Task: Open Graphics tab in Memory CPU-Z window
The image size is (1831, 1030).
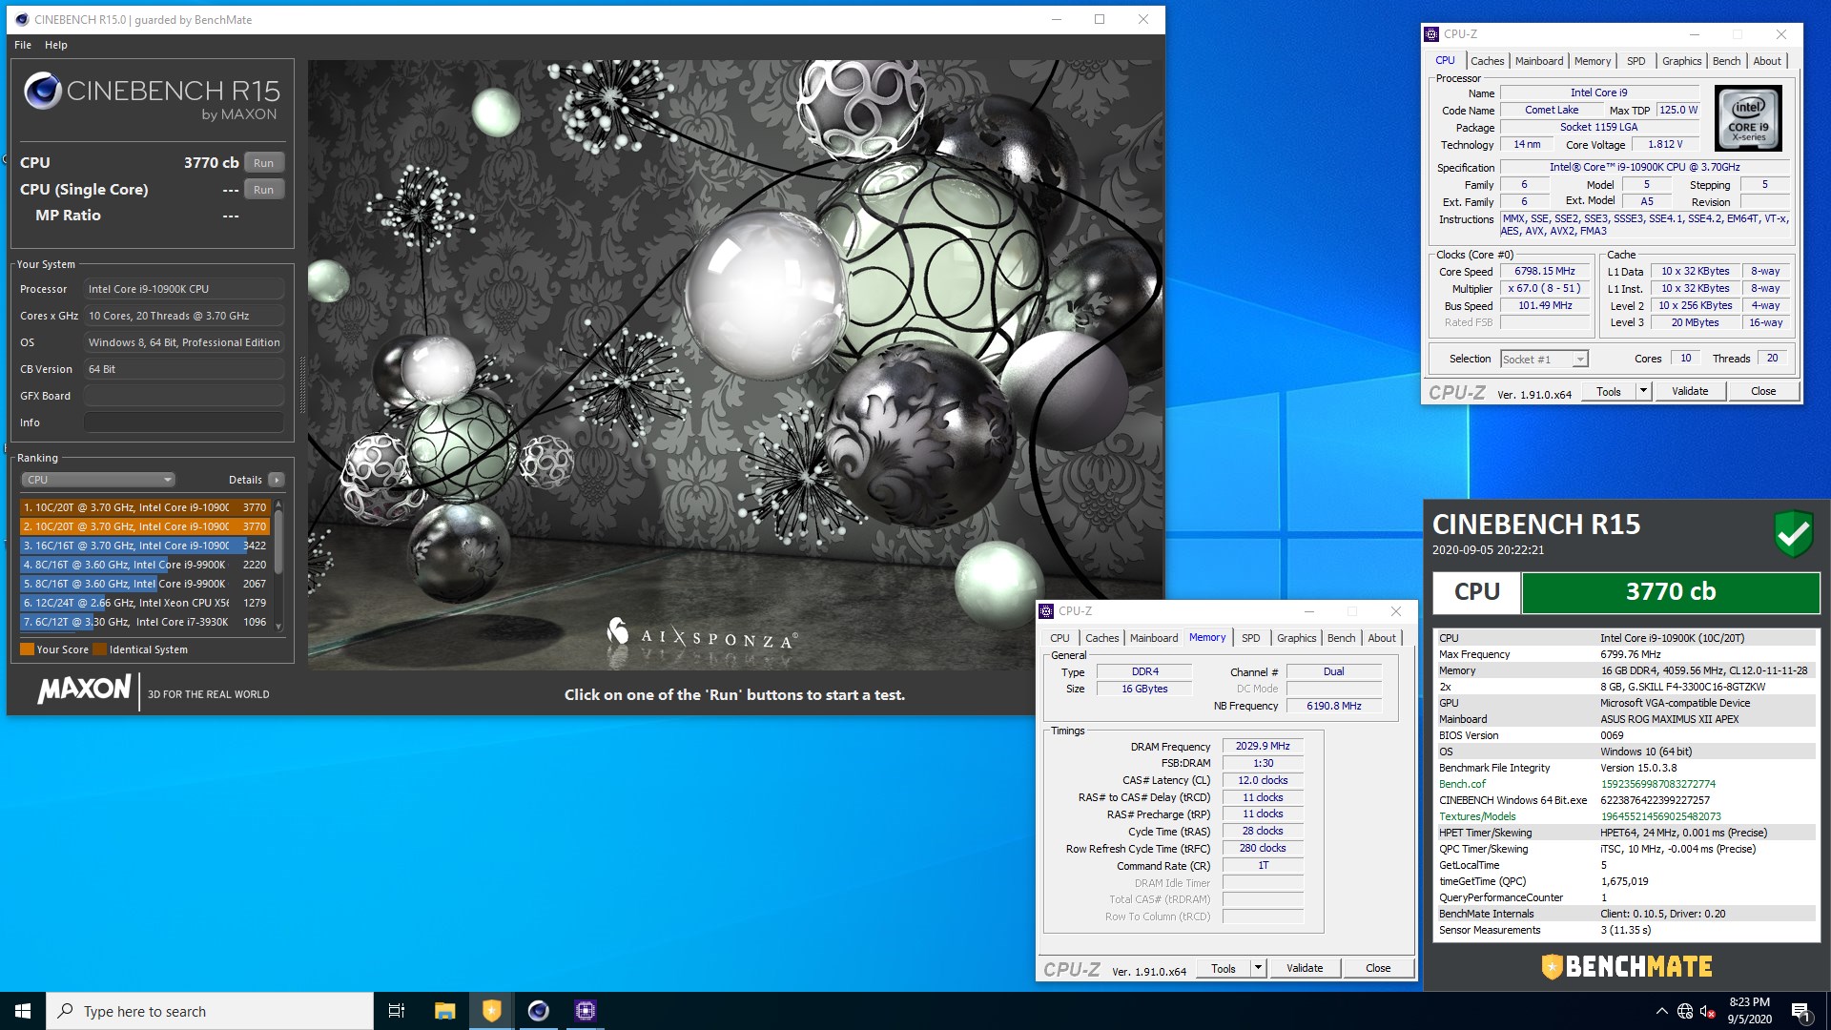Action: point(1296,638)
